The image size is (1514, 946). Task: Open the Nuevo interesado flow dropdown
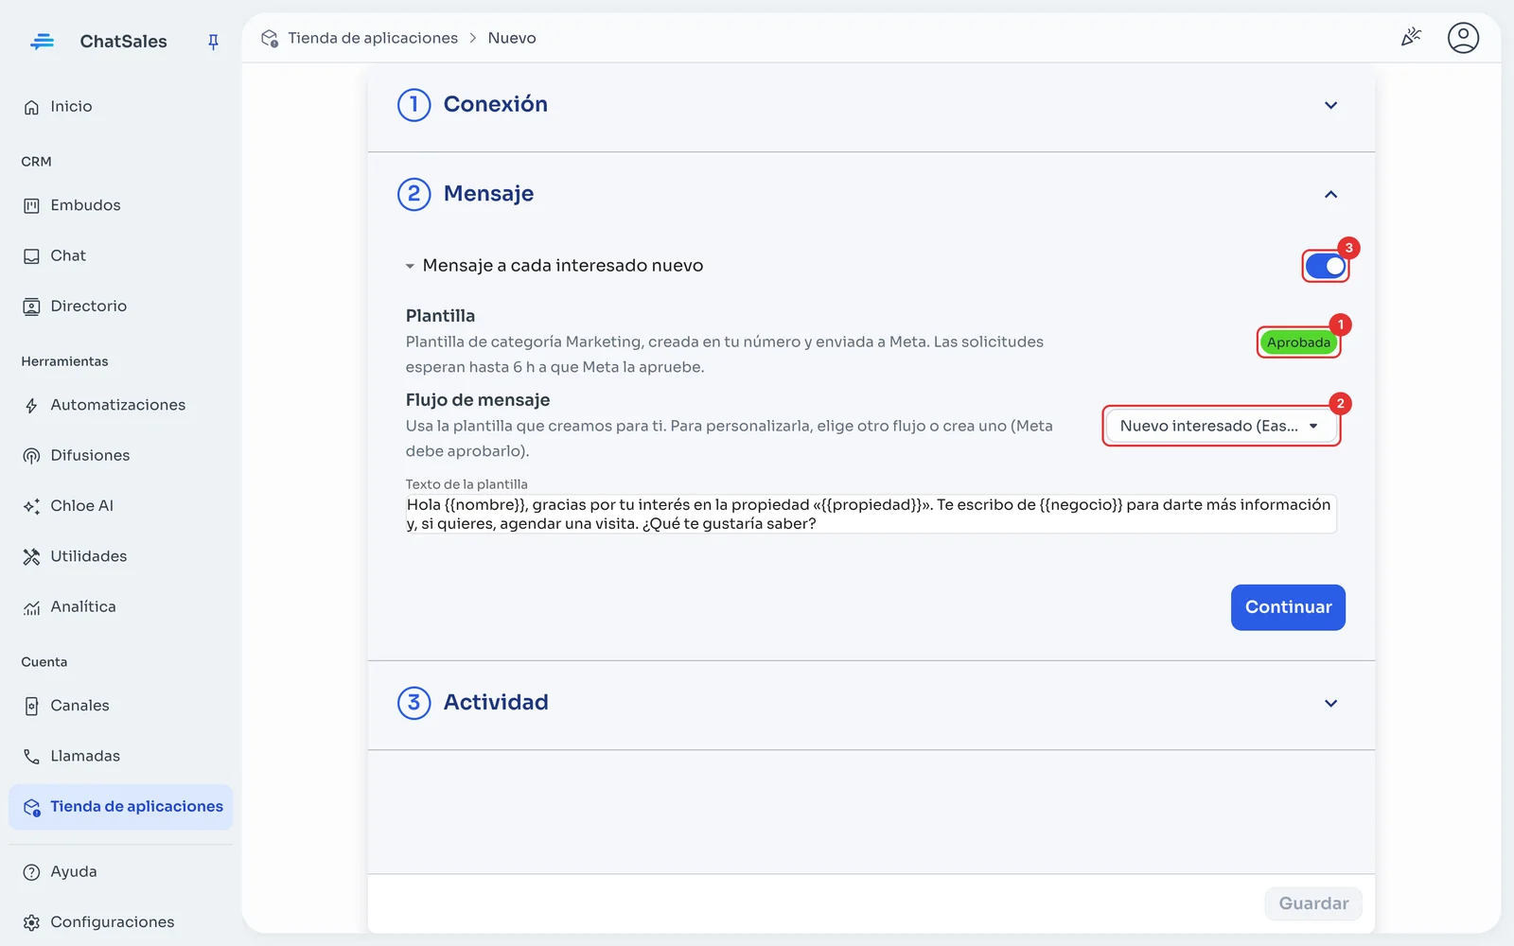[x=1221, y=426]
